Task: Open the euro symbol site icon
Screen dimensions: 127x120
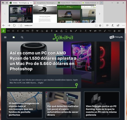Action: click(x=18, y=31)
